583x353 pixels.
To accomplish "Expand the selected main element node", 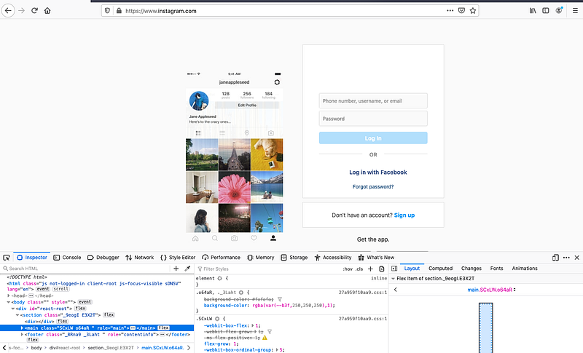I will [x=22, y=328].
